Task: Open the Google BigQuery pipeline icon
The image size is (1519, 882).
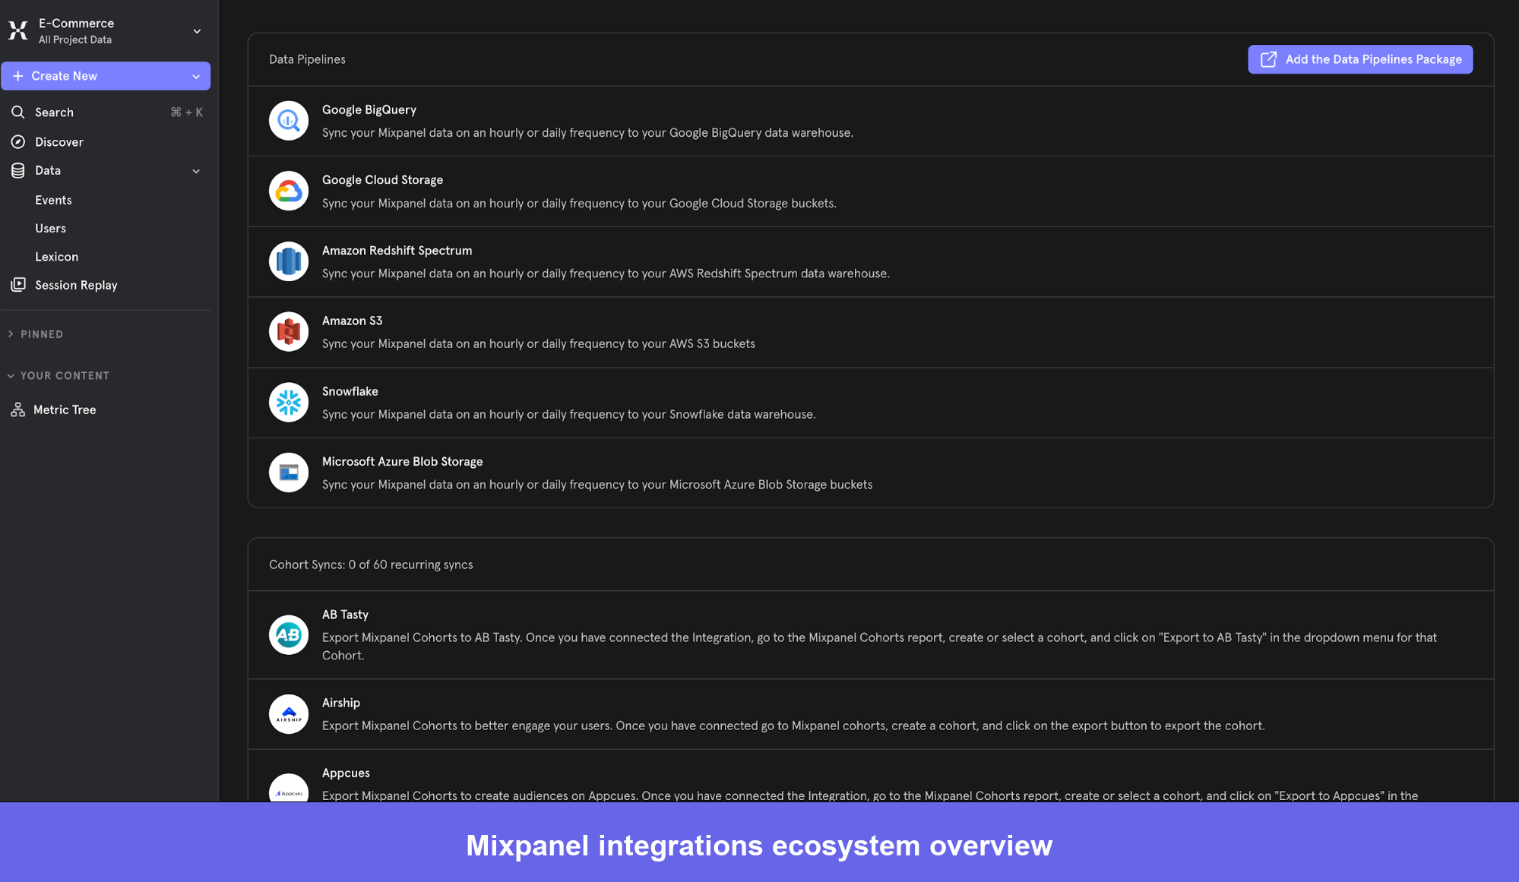Action: coord(288,121)
